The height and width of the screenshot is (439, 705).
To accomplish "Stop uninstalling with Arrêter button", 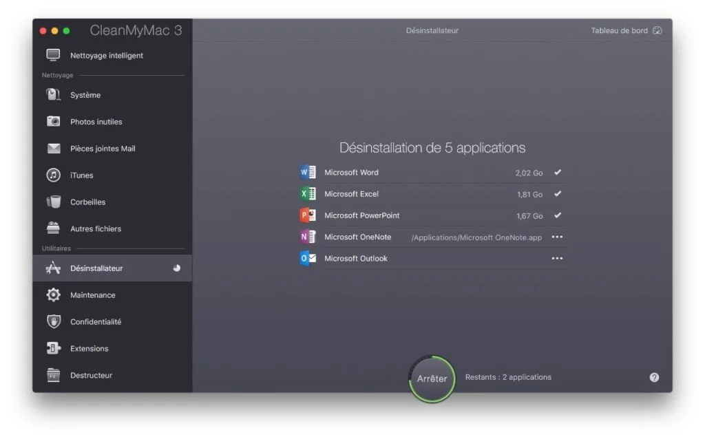I will point(432,378).
